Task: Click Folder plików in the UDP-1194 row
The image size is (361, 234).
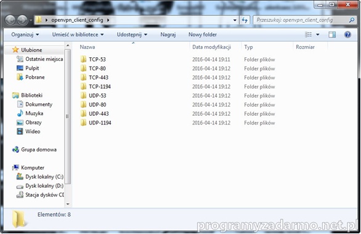Action: (259, 123)
